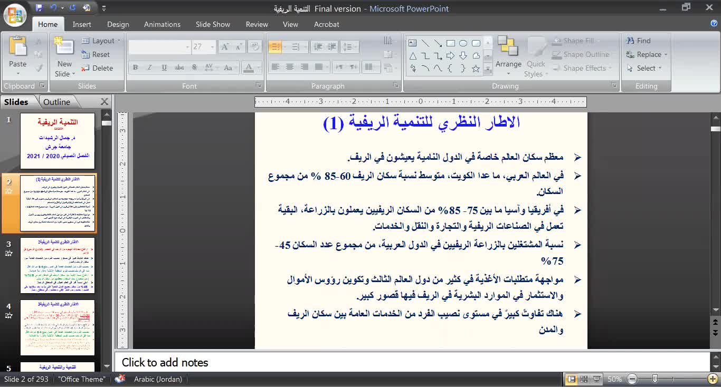Click the Undo arrow in Quick Access
Image resolution: width=721 pixels, height=387 pixels.
[x=53, y=8]
